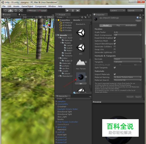The image size is (146, 144).
Task: Select the Scale tool in toolbar
Action: coord(21,11)
